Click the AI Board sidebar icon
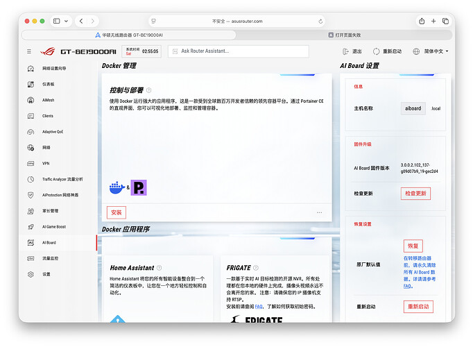The image size is (473, 347). [31, 243]
